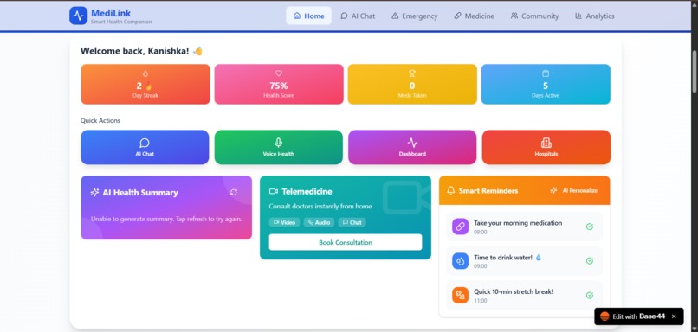This screenshot has width=698, height=332.
Task: Dismiss the Edit with Base44 badge
Action: 674,316
